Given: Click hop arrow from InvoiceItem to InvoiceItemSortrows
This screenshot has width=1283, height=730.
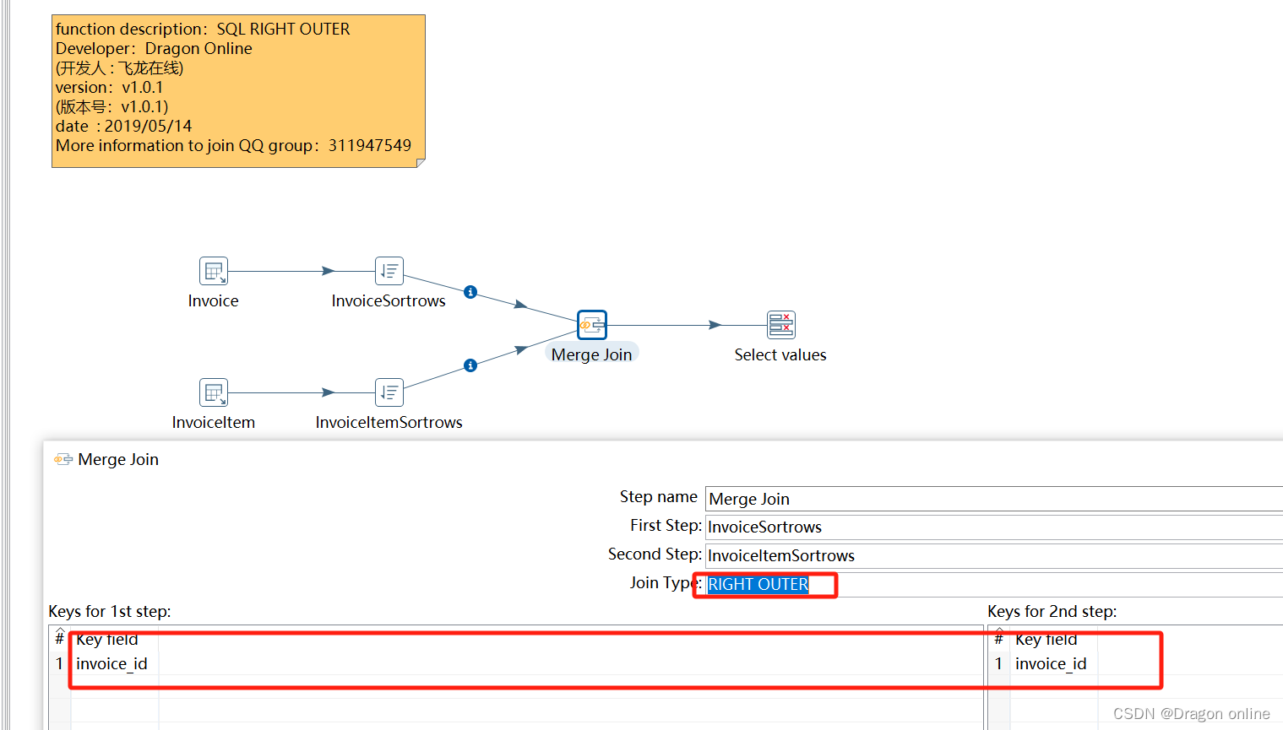Looking at the screenshot, I should [328, 392].
